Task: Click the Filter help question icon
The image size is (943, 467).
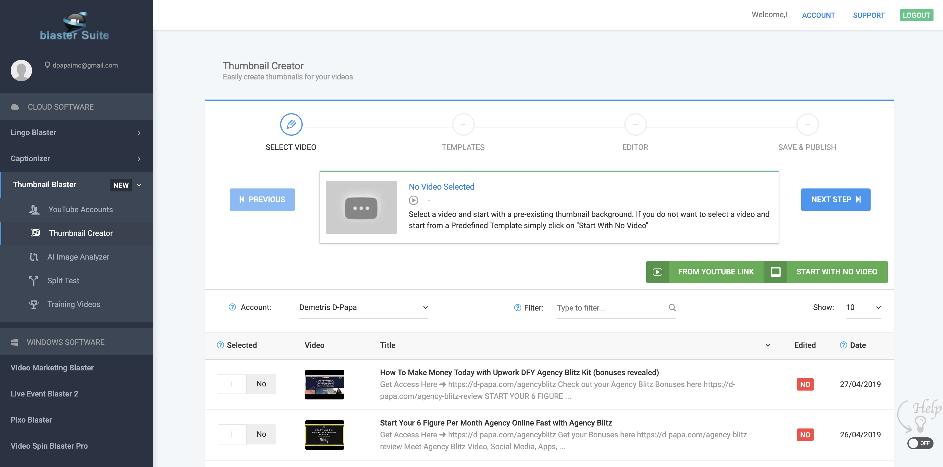Action: click(x=517, y=308)
